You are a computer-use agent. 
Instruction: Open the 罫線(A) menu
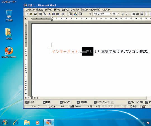click(84, 9)
